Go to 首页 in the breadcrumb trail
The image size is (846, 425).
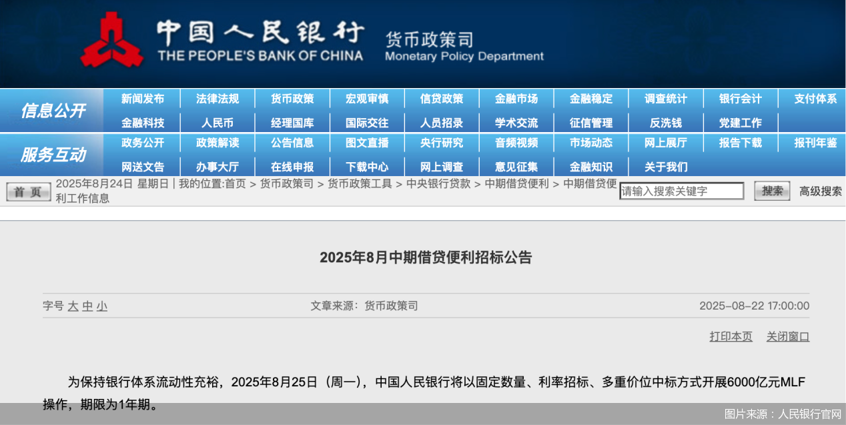(236, 183)
